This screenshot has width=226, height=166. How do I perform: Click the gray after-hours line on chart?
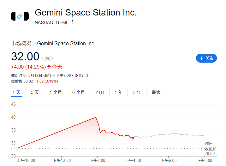(170, 134)
